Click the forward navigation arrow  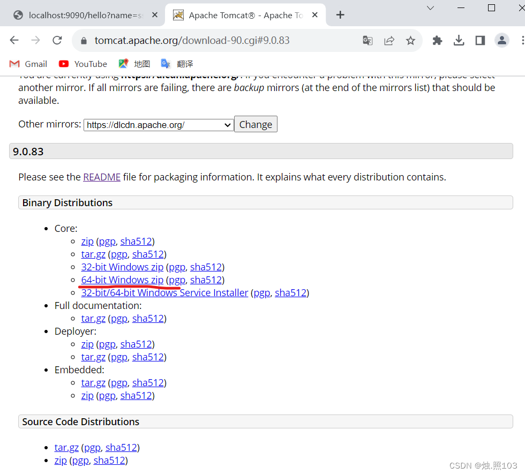point(35,41)
